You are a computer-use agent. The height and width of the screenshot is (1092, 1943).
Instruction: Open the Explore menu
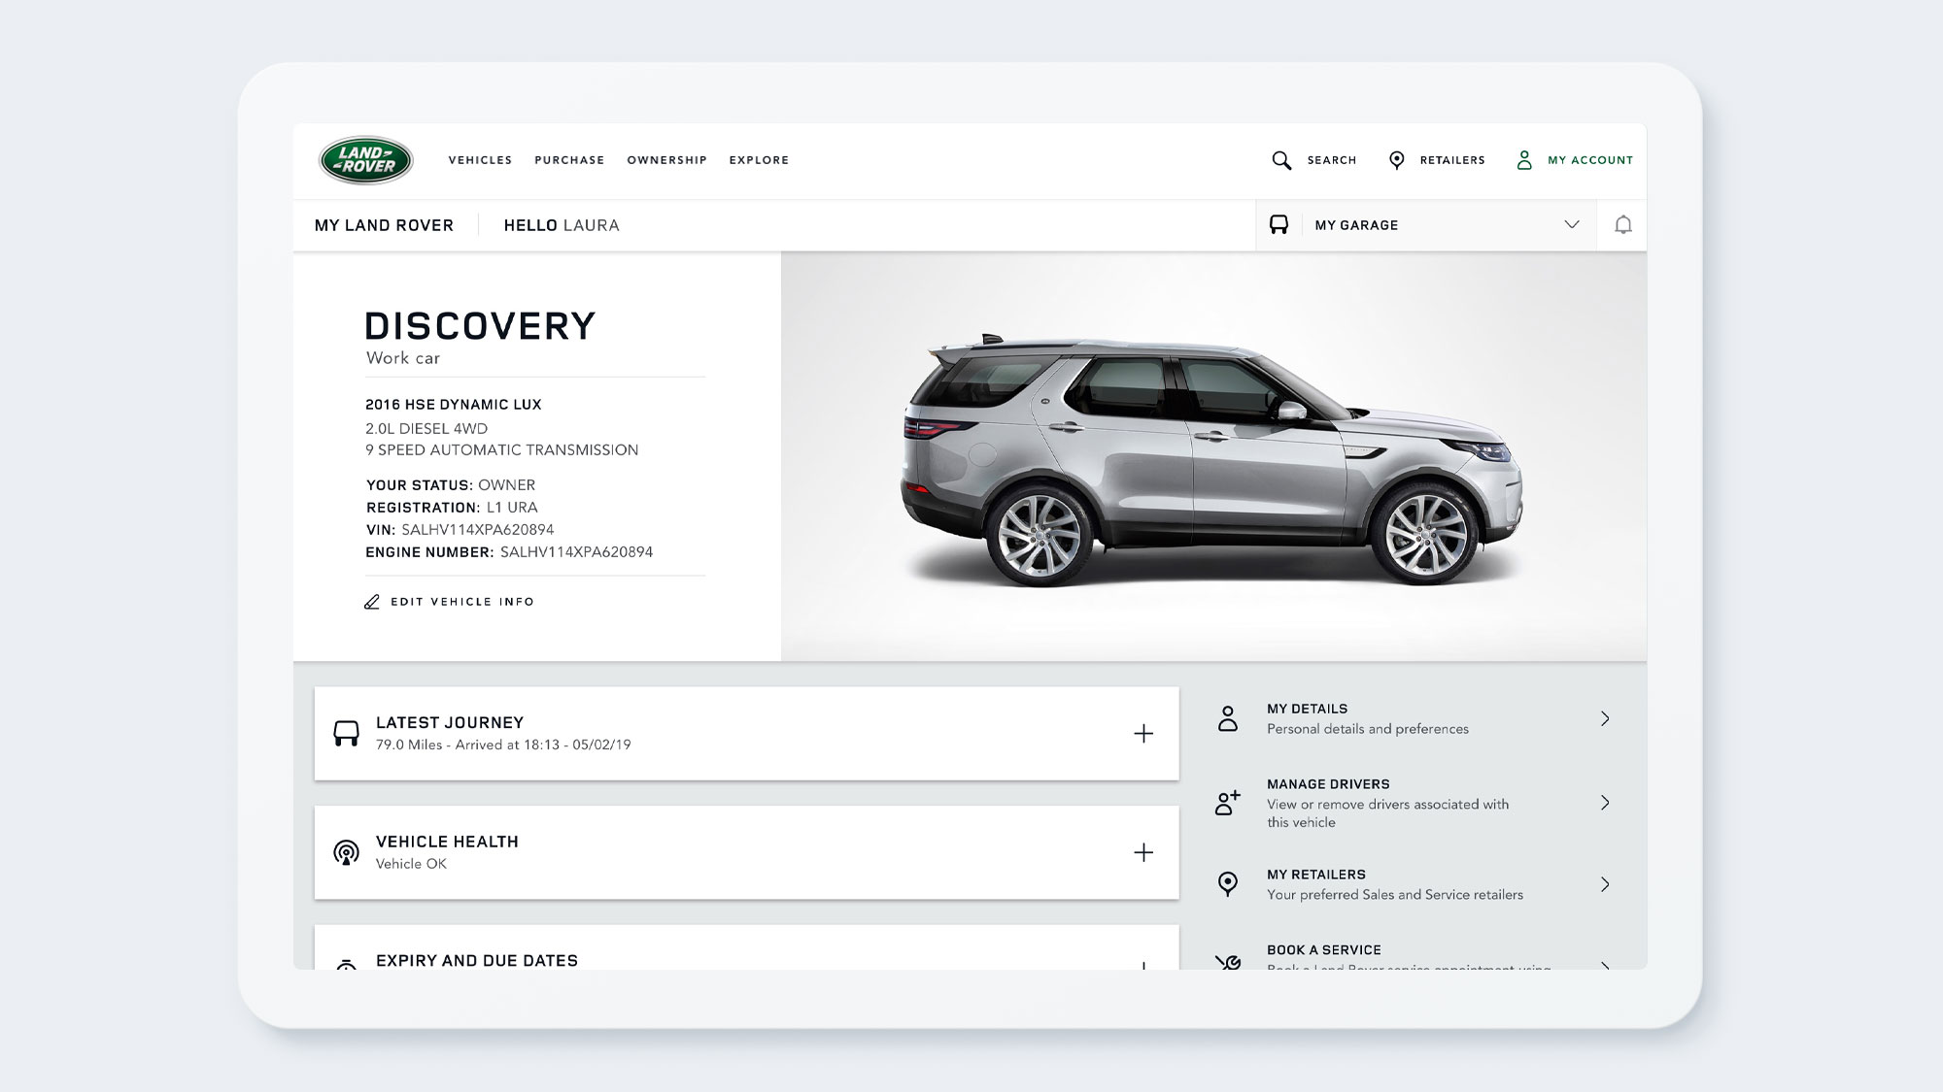759,160
